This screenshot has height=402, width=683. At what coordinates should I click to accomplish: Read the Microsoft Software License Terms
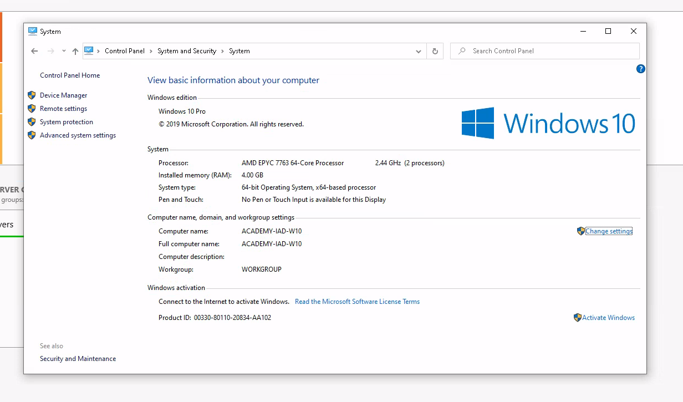click(357, 302)
